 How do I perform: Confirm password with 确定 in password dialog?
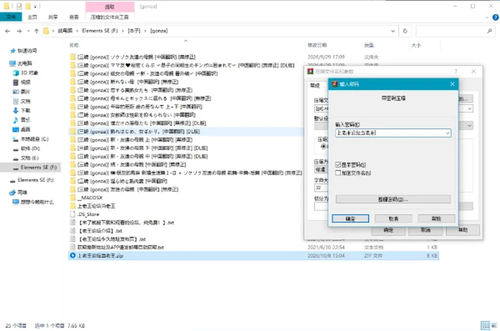[350, 218]
